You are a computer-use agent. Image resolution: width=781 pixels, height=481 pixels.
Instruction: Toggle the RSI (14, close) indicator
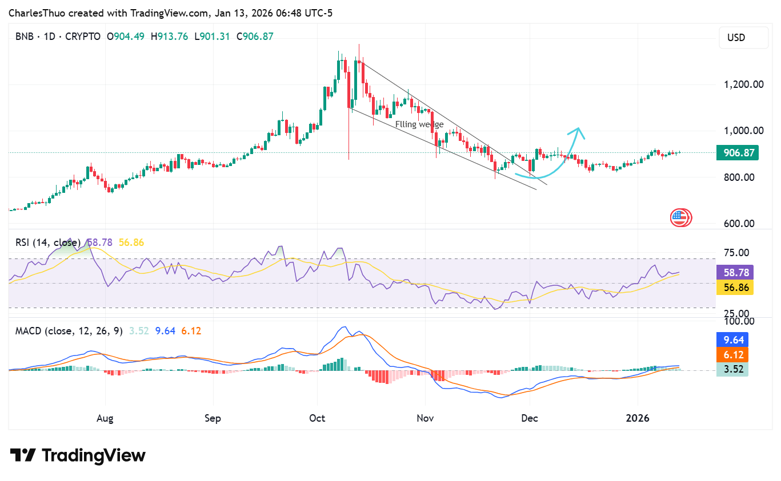pyautogui.click(x=48, y=242)
